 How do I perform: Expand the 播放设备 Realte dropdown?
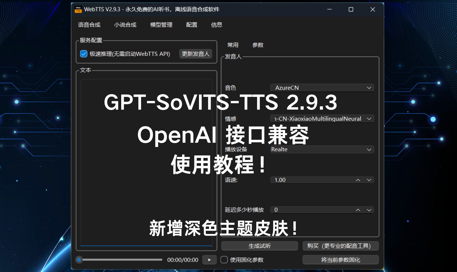click(x=322, y=149)
